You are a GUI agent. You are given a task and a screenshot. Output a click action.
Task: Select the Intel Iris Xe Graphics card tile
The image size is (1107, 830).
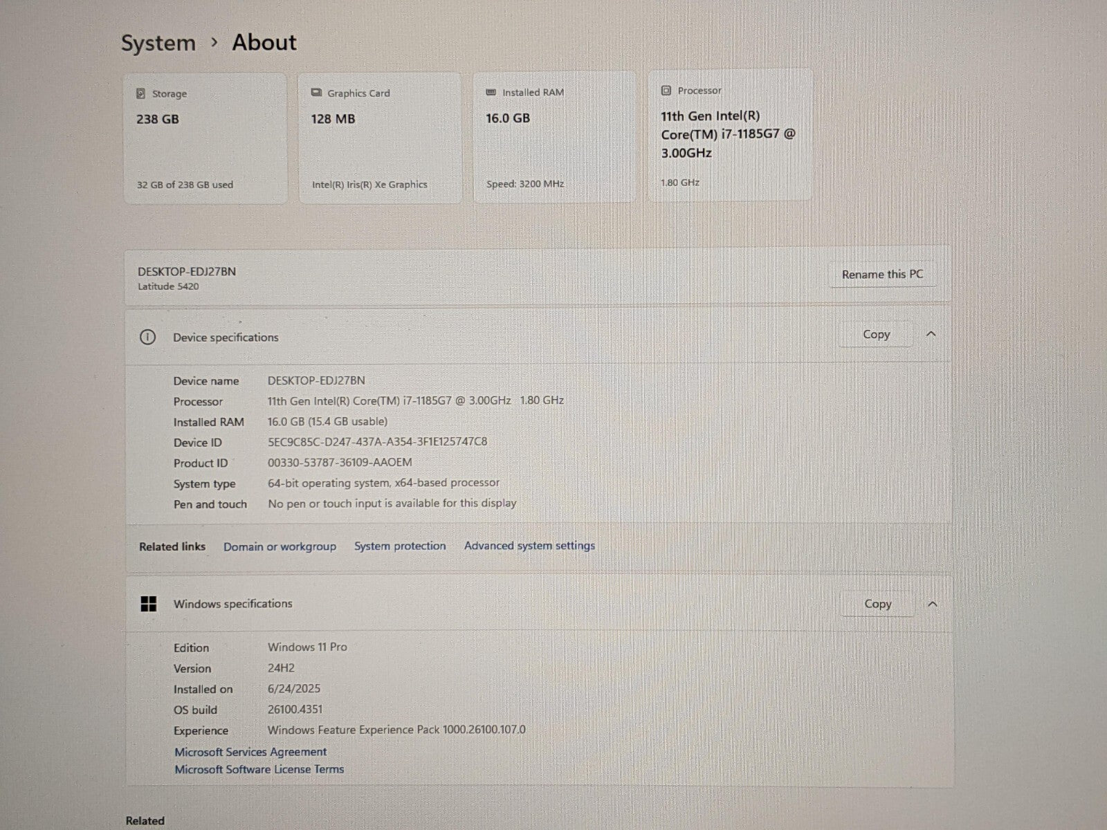(379, 138)
